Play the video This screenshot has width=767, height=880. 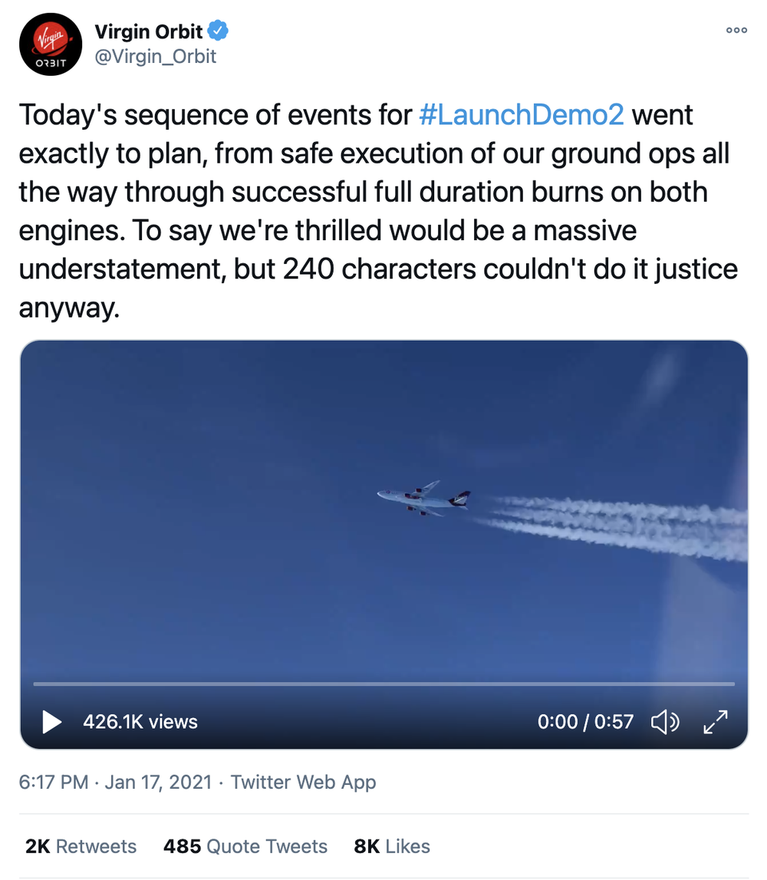51,721
